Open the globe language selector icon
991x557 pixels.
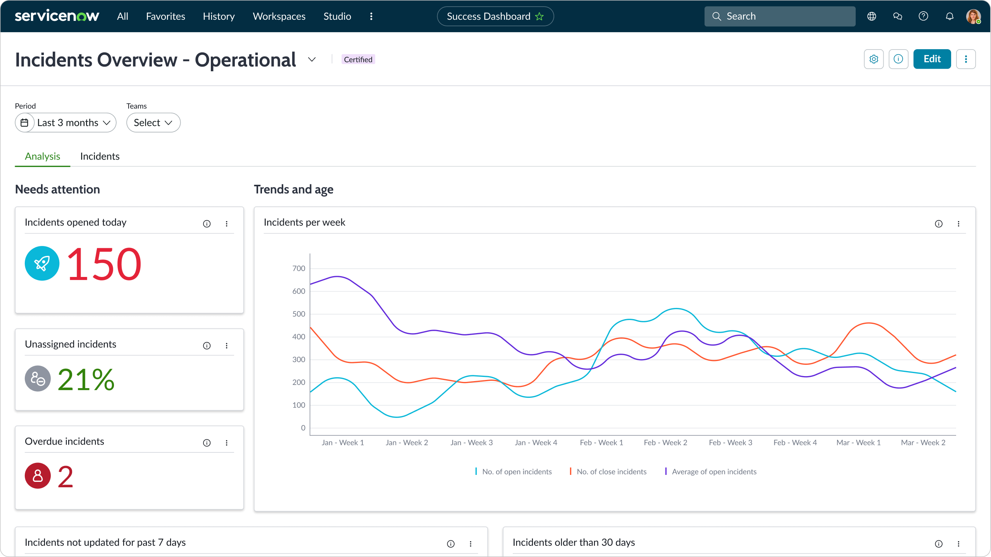point(872,16)
